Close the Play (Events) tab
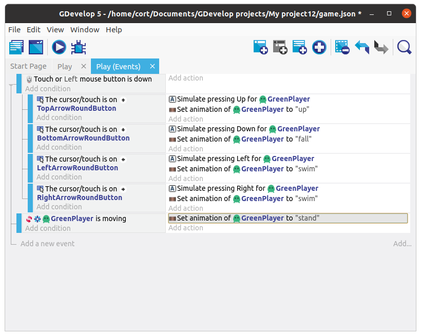The height and width of the screenshot is (336, 421). coord(152,66)
